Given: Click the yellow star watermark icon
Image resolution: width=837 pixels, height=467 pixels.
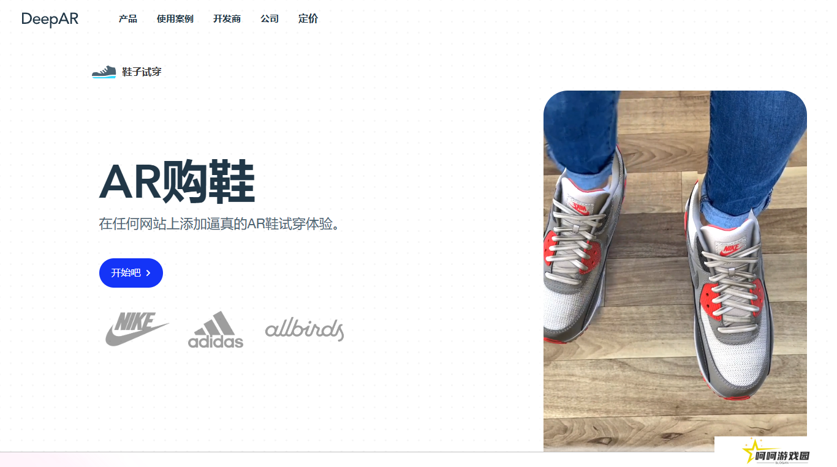Looking at the screenshot, I should pos(751,450).
